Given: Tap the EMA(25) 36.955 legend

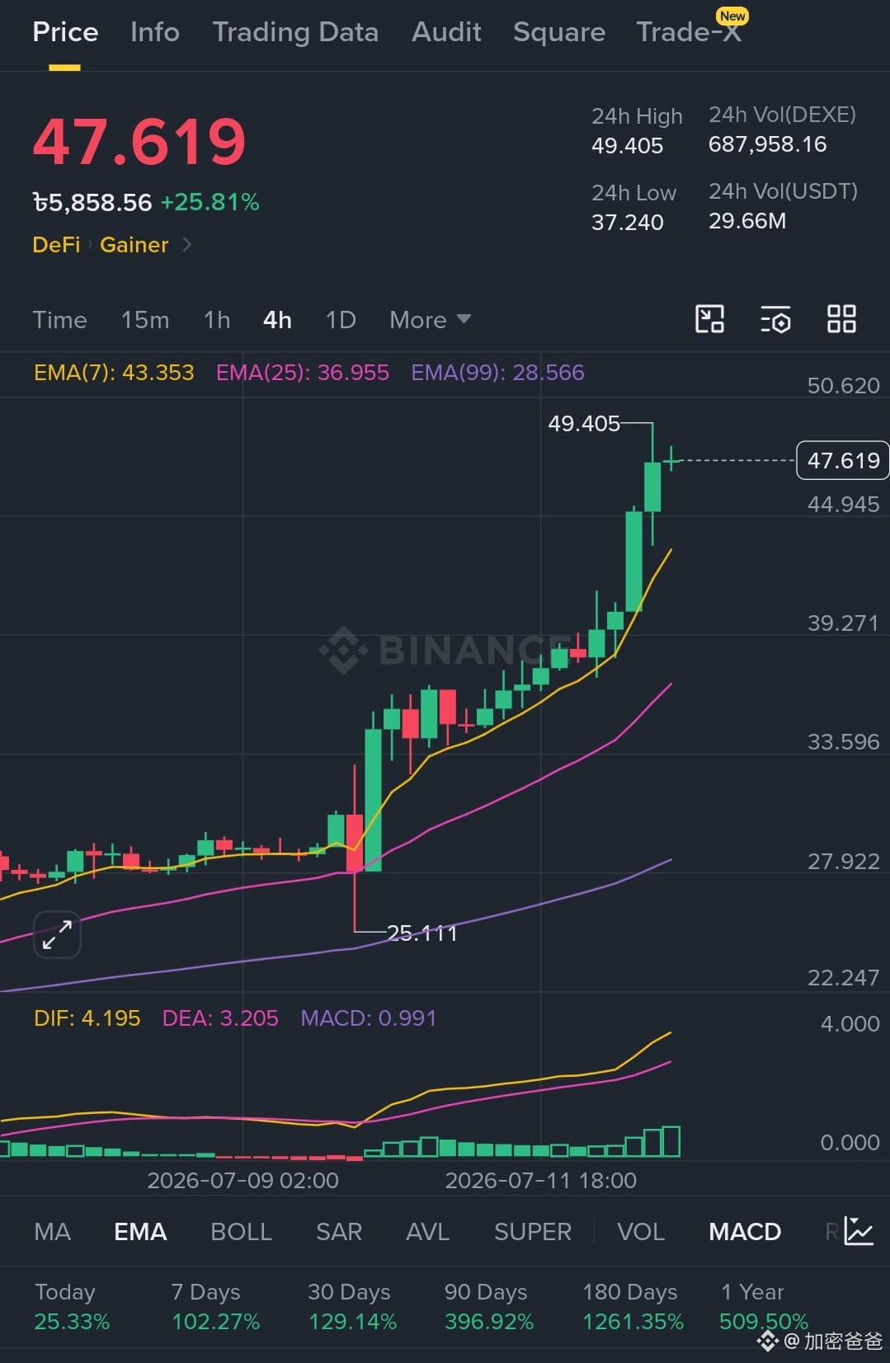Looking at the screenshot, I should click(x=303, y=373).
